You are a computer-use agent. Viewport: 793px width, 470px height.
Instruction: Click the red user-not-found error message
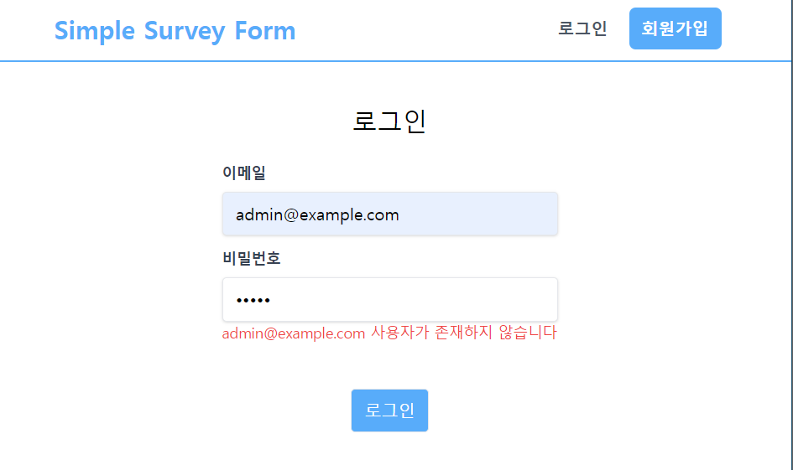389,333
